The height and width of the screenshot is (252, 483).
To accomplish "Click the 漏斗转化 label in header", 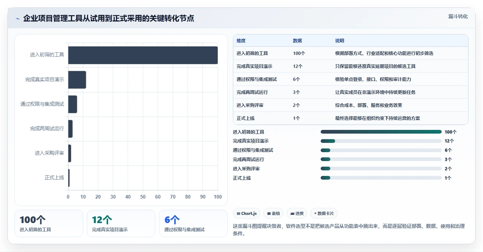I will tap(458, 16).
